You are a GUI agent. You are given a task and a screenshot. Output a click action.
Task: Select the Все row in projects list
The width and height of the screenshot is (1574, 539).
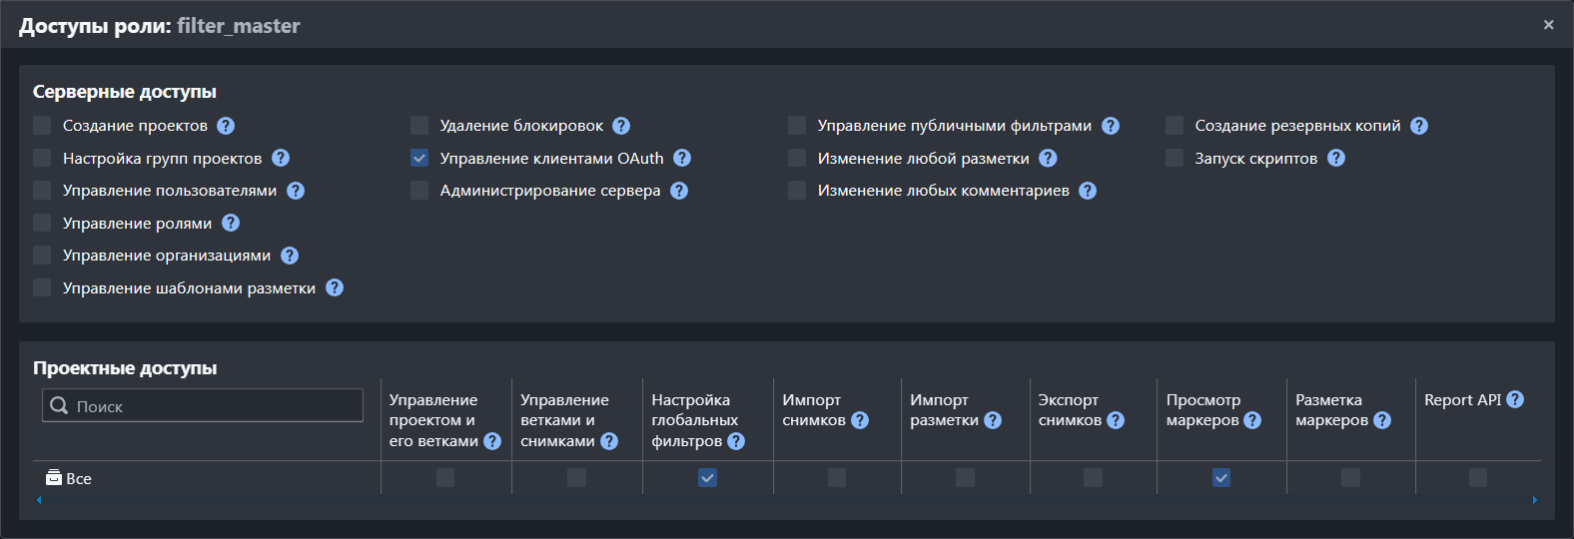(x=78, y=479)
